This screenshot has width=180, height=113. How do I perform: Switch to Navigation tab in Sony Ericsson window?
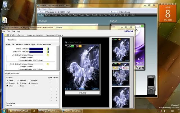(55, 15)
